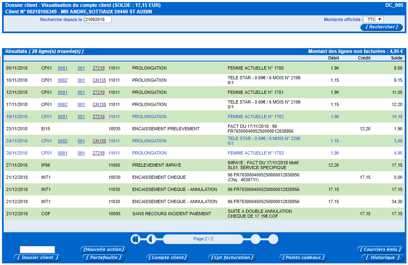Open the Nouvelle action button

tap(104, 250)
